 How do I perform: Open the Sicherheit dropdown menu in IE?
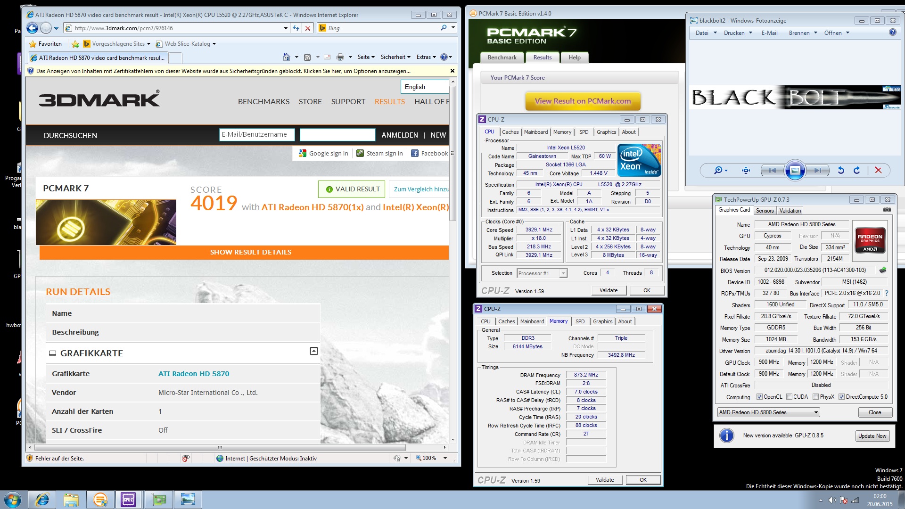pyautogui.click(x=395, y=57)
